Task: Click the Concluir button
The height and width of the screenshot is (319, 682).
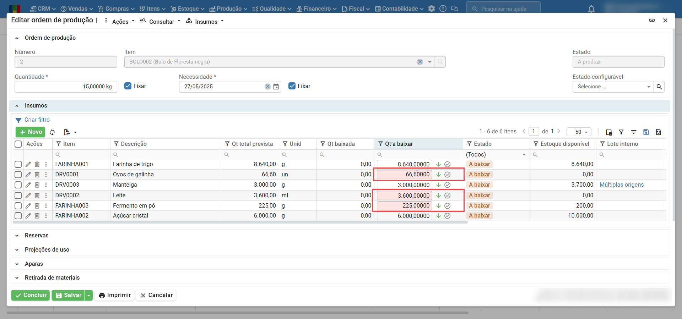Action: click(x=31, y=295)
